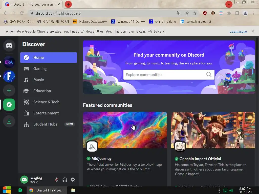
Task: Open the blue F lightning server
Action: pyautogui.click(x=9, y=76)
